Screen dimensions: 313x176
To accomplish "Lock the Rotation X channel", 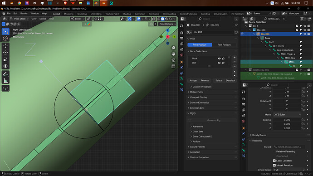I will point(303,101).
